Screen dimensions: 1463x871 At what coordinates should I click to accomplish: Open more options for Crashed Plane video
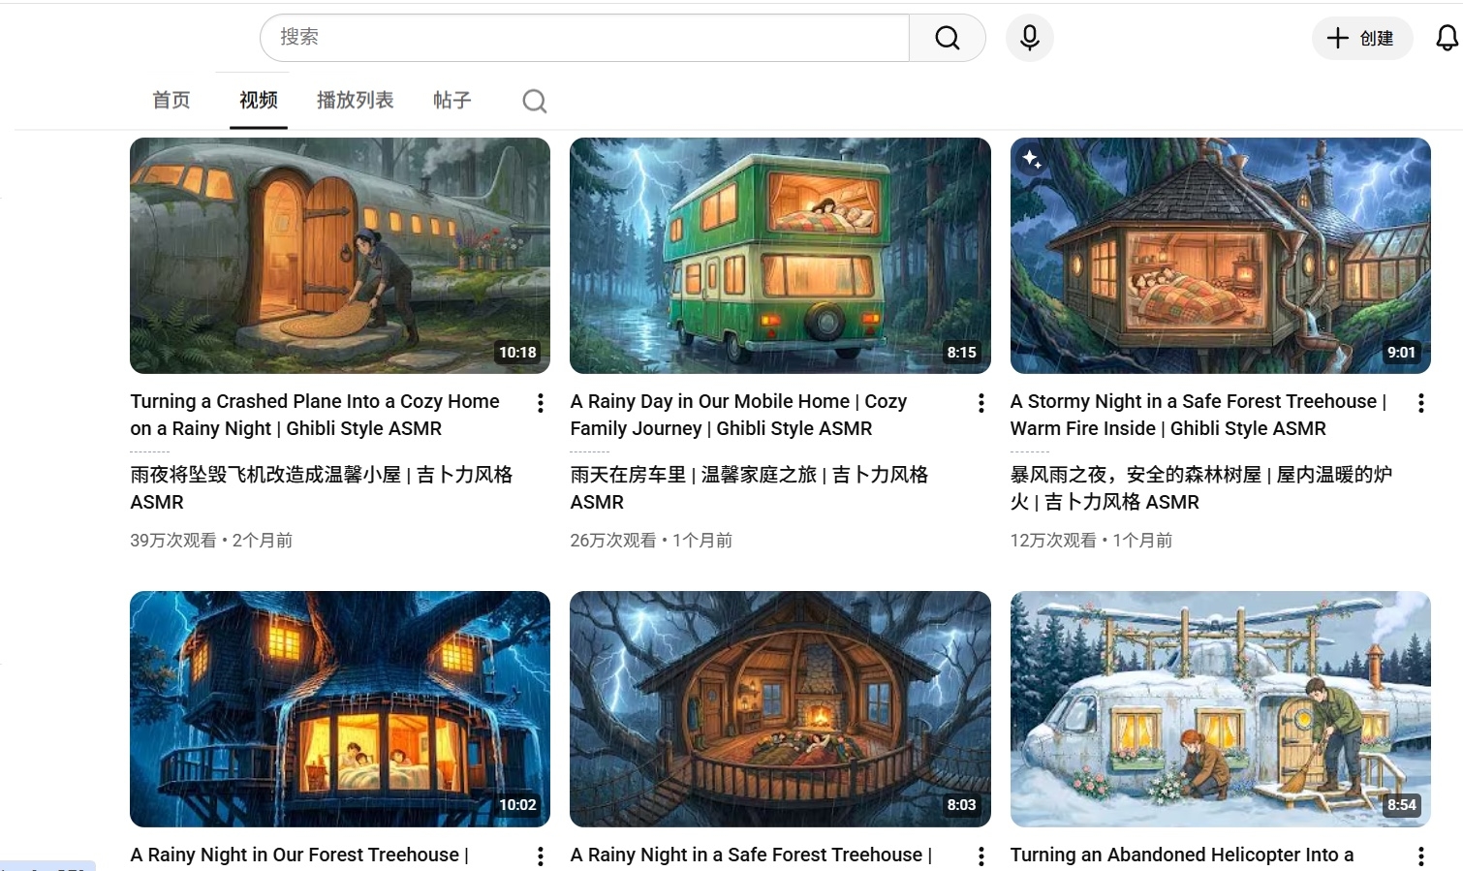click(x=541, y=403)
